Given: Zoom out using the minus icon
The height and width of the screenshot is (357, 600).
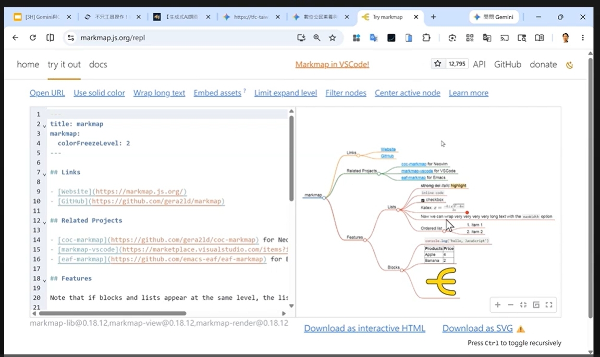Looking at the screenshot, I should (x=510, y=304).
